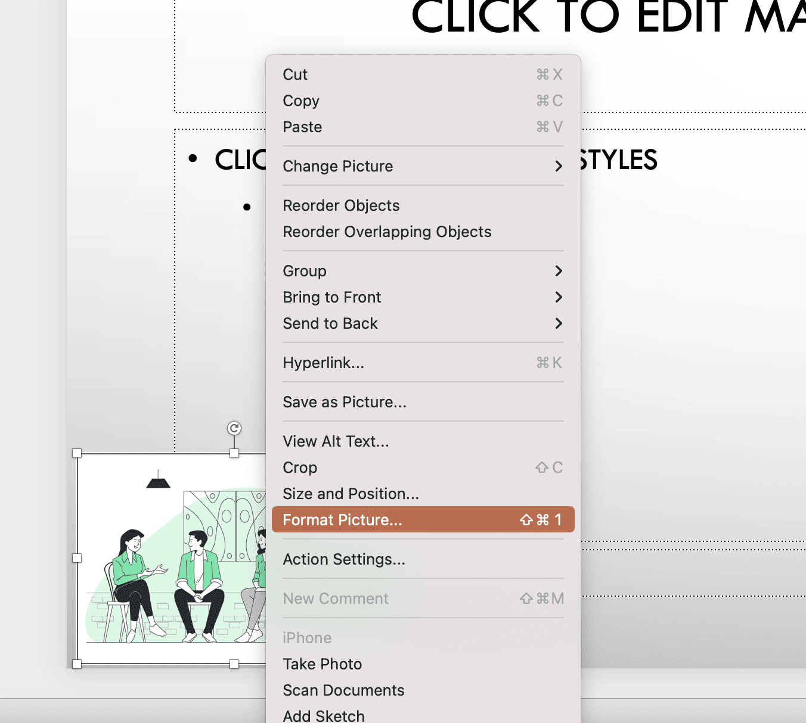Image resolution: width=806 pixels, height=723 pixels.
Task: Expand the Send to Back submenu
Action: (x=330, y=323)
